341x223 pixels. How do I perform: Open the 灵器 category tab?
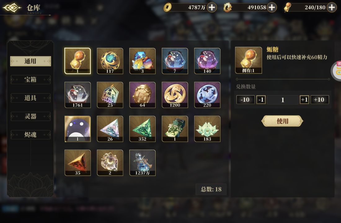[30, 116]
